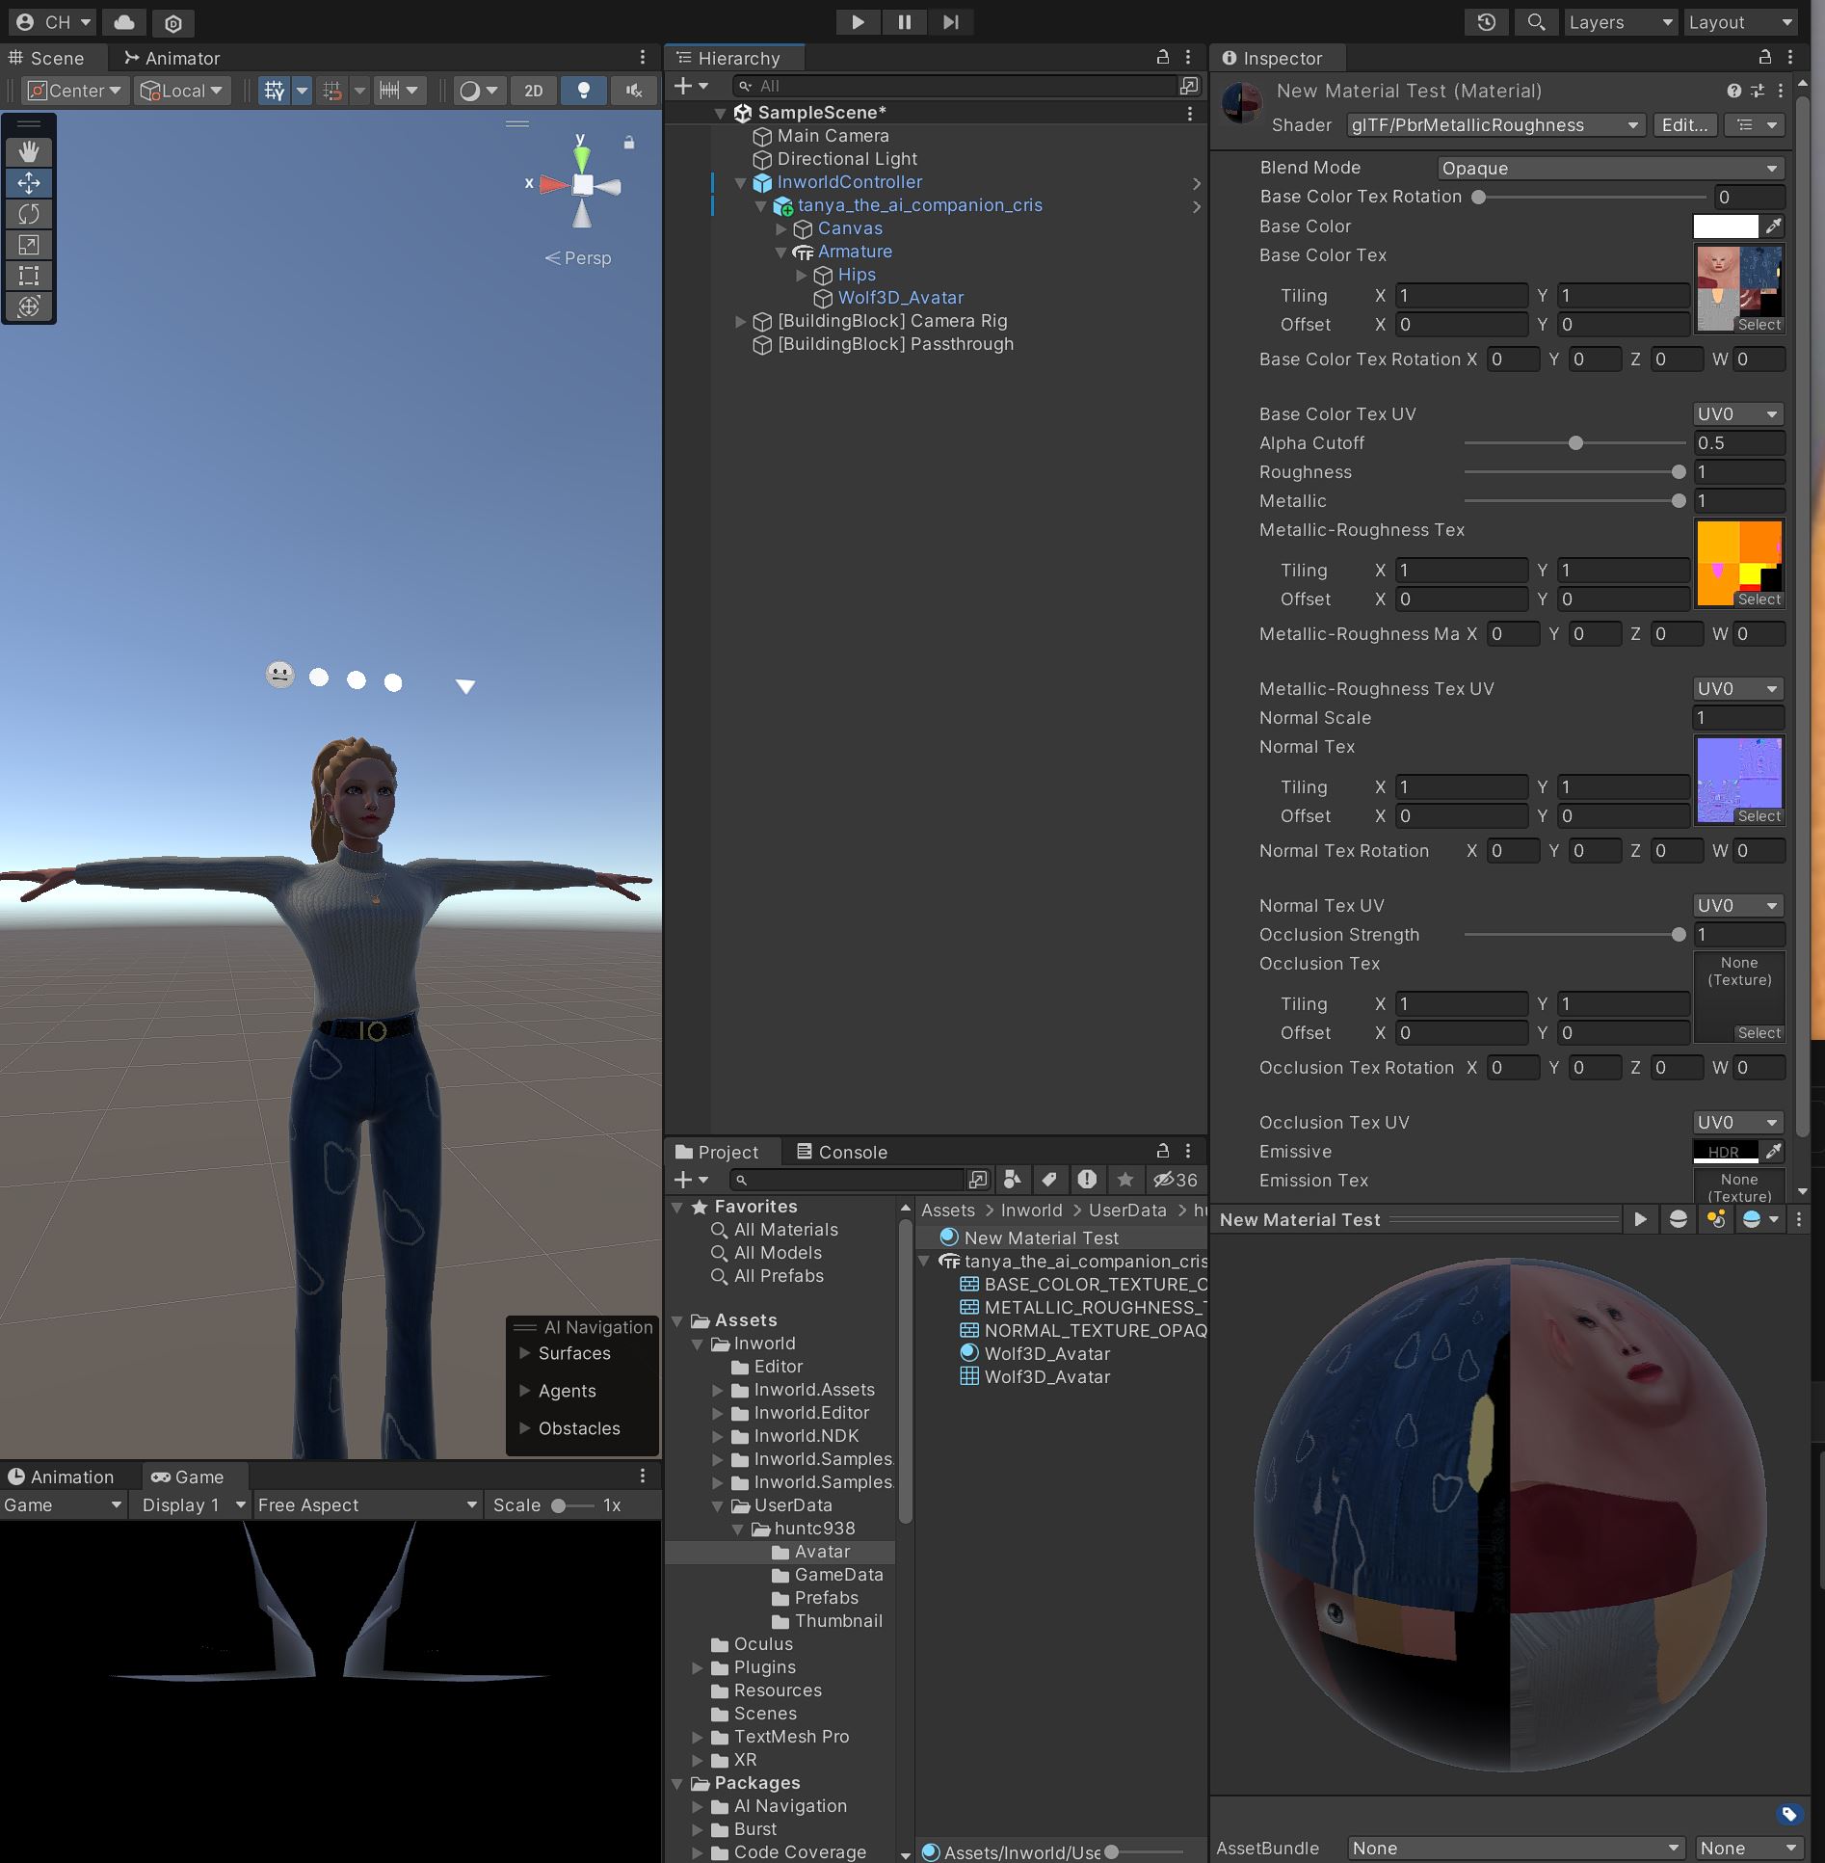Viewport: 1825px width, 1863px height.
Task: Switch to the Scene tab
Action: (x=47, y=58)
